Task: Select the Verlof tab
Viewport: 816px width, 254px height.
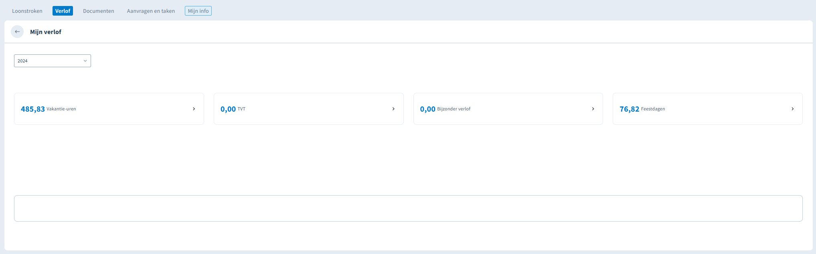Action: pos(63,11)
